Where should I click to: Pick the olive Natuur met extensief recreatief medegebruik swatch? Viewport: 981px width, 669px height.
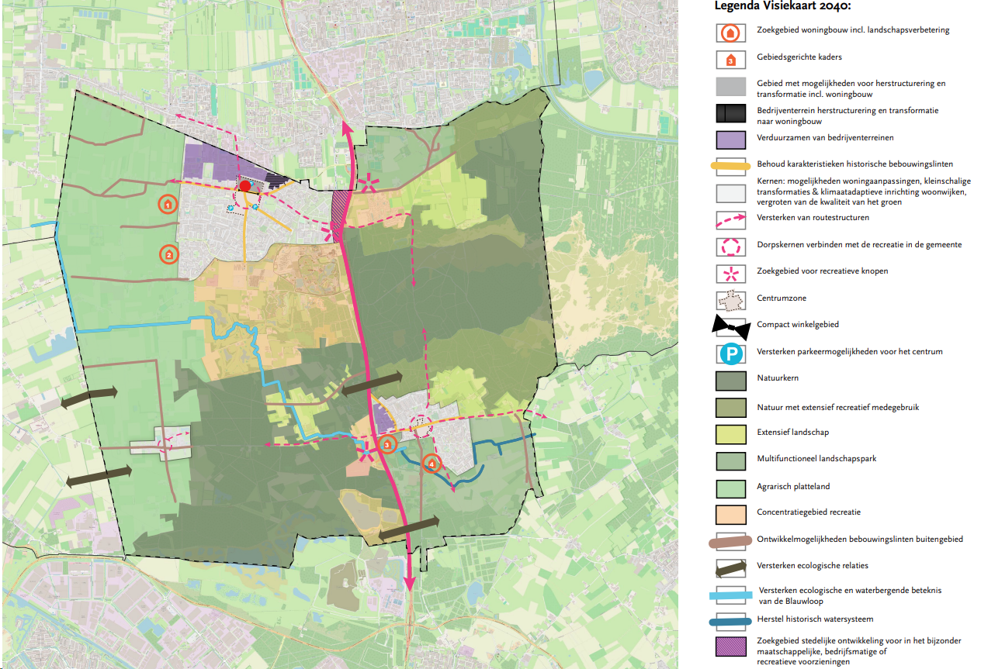click(731, 407)
